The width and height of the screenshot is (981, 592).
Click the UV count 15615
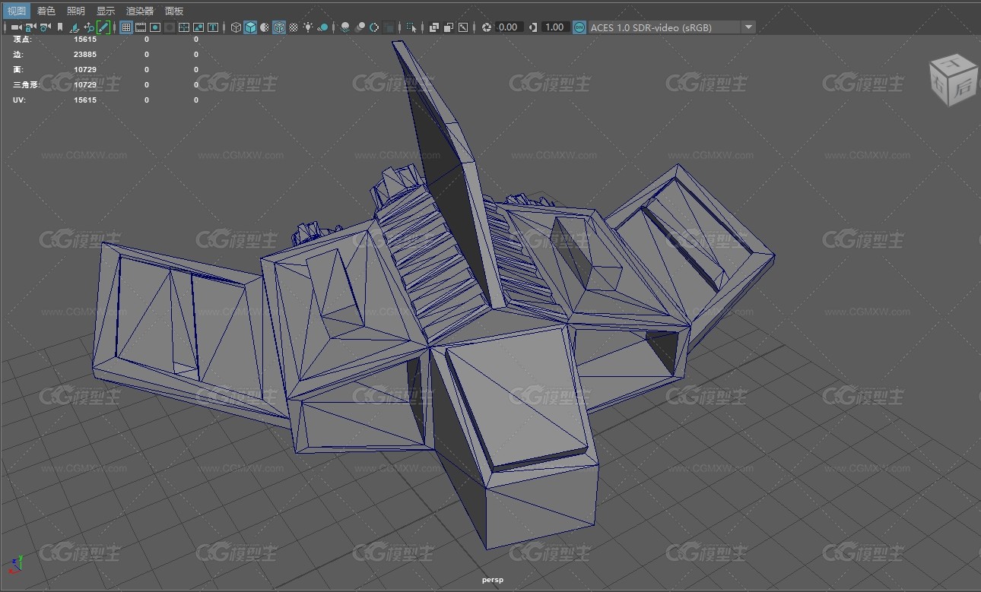(x=85, y=100)
